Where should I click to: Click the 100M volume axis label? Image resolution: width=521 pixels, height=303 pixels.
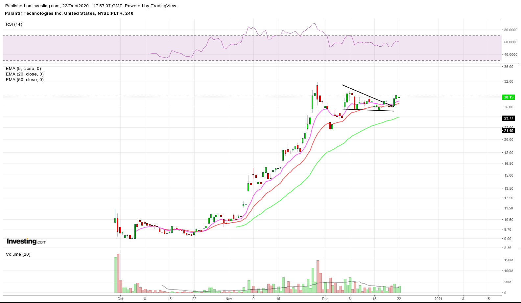click(x=509, y=271)
